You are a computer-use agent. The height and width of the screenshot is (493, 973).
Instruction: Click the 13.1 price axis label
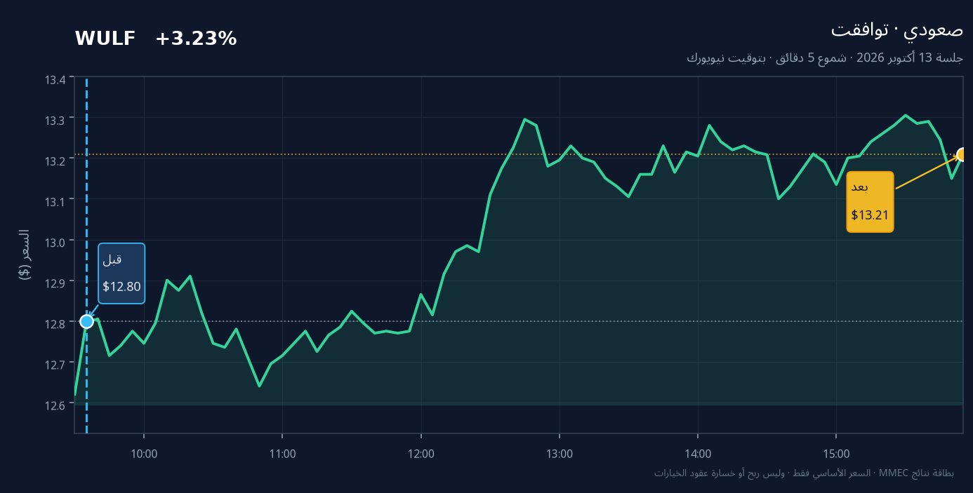(x=55, y=201)
